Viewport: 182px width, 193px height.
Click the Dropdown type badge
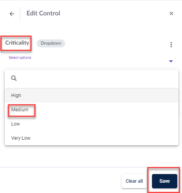coord(51,43)
